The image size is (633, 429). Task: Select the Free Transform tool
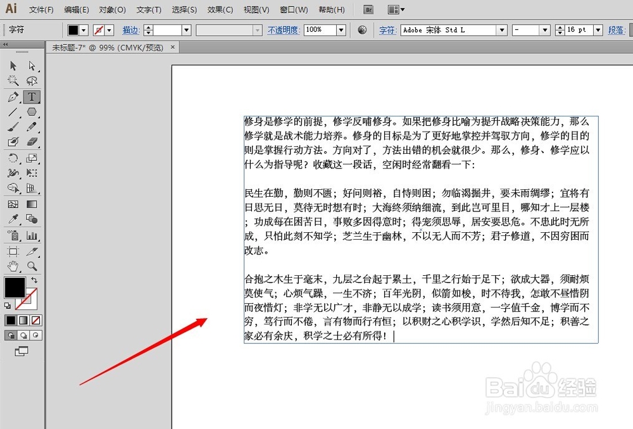[32, 173]
